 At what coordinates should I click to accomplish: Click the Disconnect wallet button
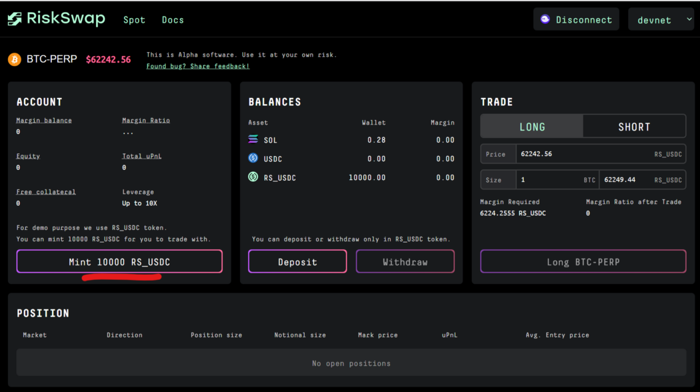pos(576,19)
